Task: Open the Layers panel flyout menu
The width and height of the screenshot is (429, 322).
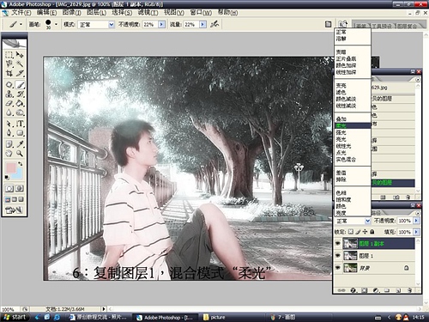Action: click(418, 213)
